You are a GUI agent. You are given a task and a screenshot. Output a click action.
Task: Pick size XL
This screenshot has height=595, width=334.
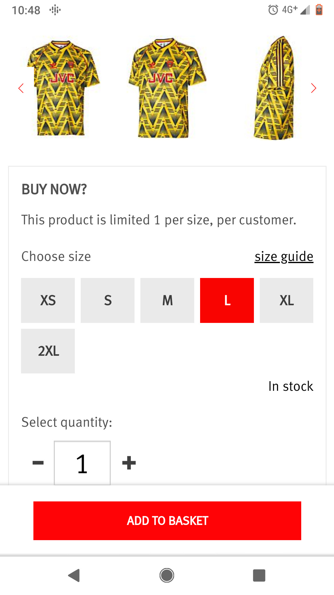pos(286,300)
